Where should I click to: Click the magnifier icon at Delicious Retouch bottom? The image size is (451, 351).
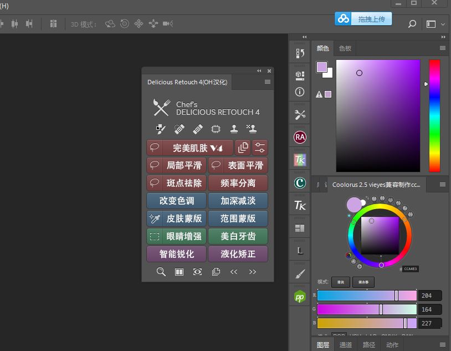pyautogui.click(x=161, y=272)
